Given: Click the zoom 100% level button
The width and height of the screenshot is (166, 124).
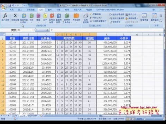Looking at the screenshot, I should 139,119.
